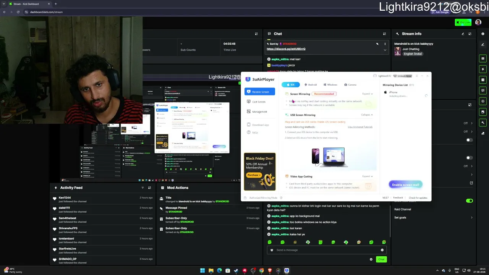The height and width of the screenshot is (275, 489).
Task: Click the Go Live button
Action: click(463, 22)
